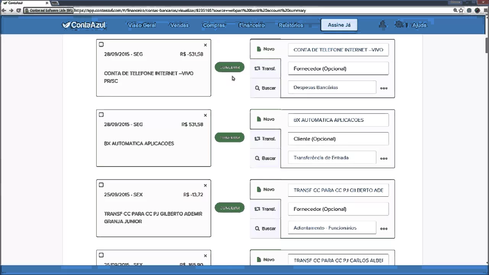489x275 pixels.
Task: Open more options beside Transferência de Entrada
Action: pos(384,159)
